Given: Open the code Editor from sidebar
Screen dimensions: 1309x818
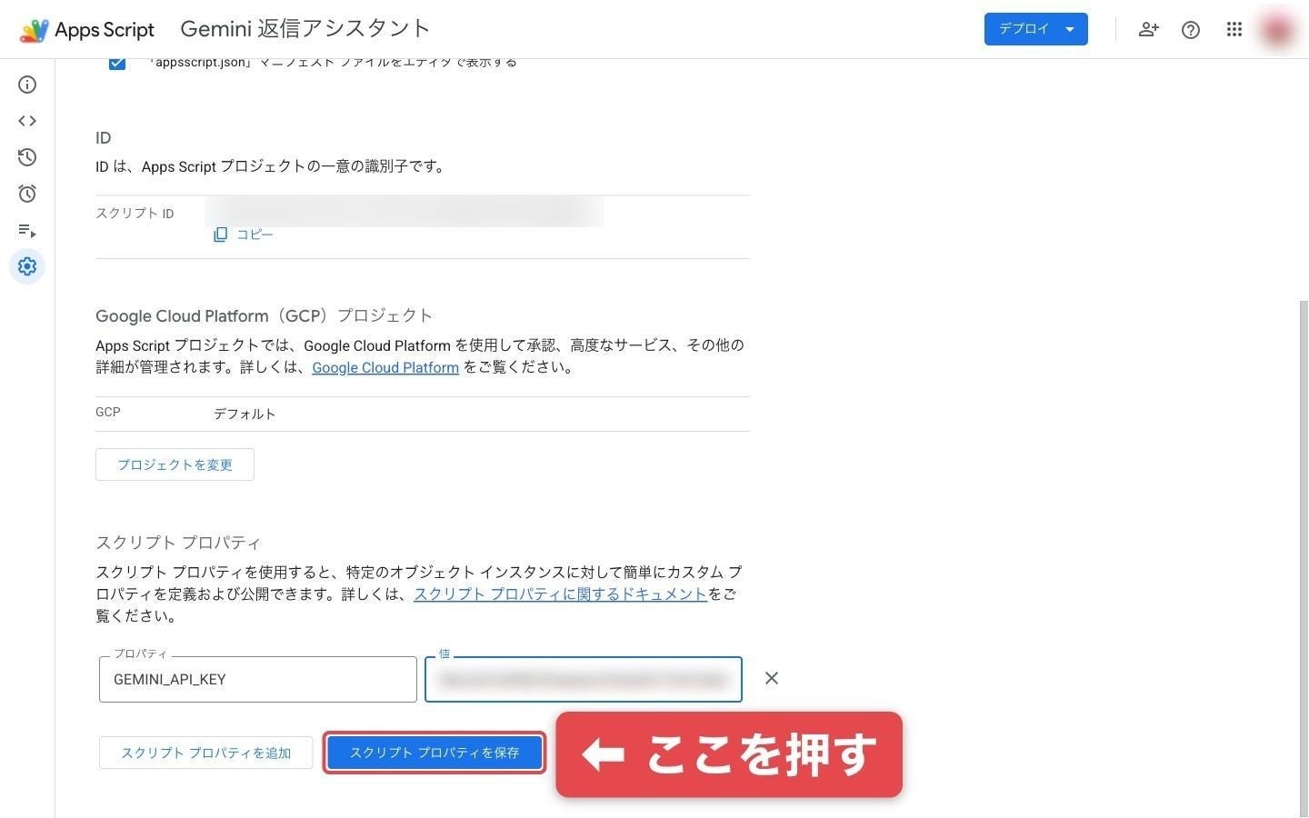Looking at the screenshot, I should coord(27,121).
